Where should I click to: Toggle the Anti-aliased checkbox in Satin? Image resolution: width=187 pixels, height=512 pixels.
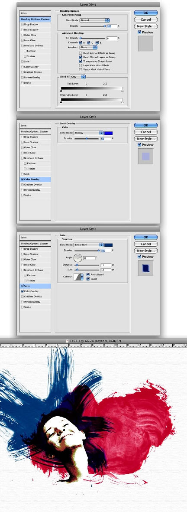(88, 274)
